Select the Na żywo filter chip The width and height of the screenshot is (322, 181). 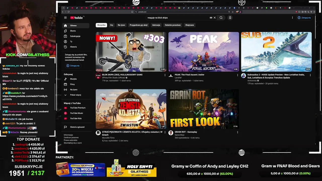(121, 25)
